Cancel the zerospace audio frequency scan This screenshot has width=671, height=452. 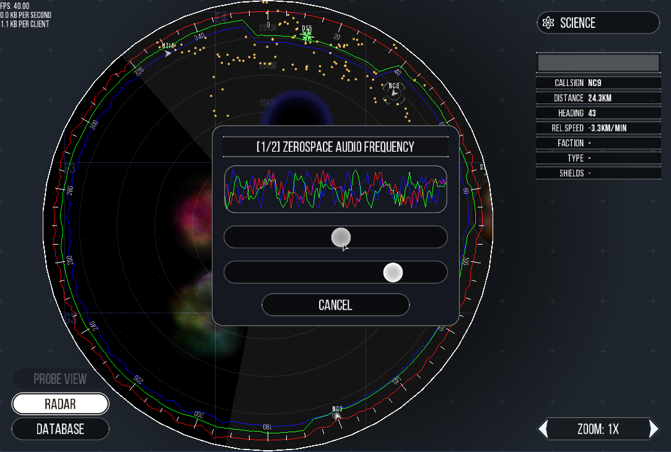coord(335,305)
